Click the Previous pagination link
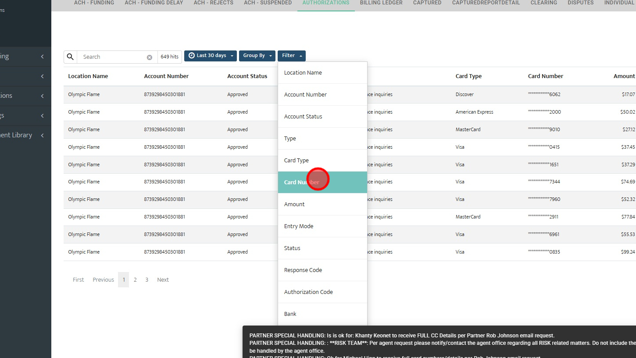Screen dimensions: 636x358 point(103,279)
